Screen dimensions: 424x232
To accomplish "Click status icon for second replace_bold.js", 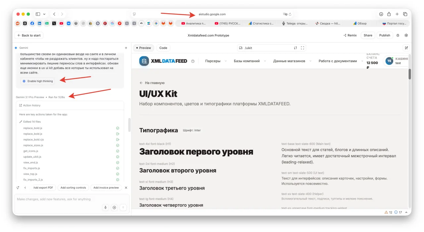I will click(118, 134).
